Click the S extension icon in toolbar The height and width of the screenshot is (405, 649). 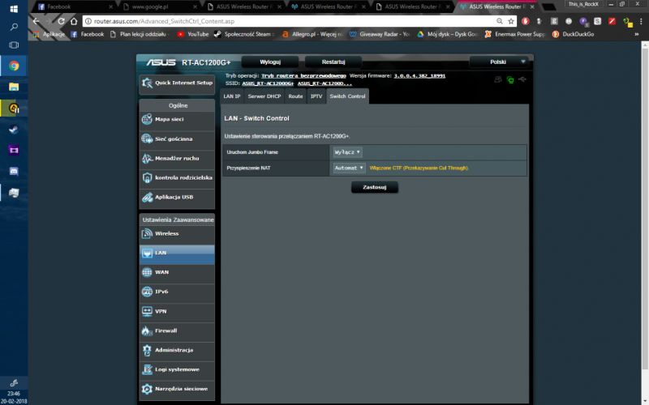pyautogui.click(x=598, y=21)
